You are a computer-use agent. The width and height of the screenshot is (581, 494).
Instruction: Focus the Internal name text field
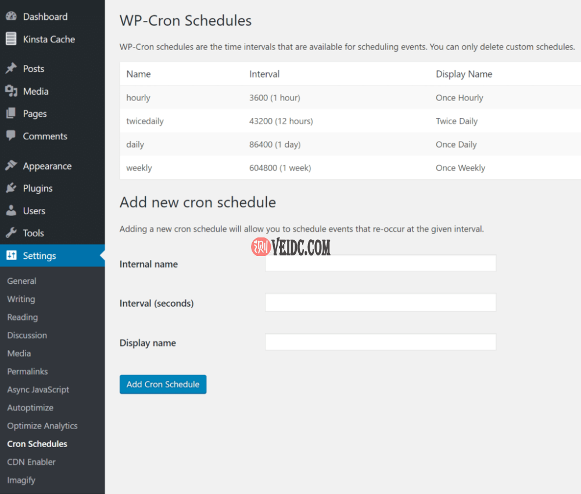[381, 264]
